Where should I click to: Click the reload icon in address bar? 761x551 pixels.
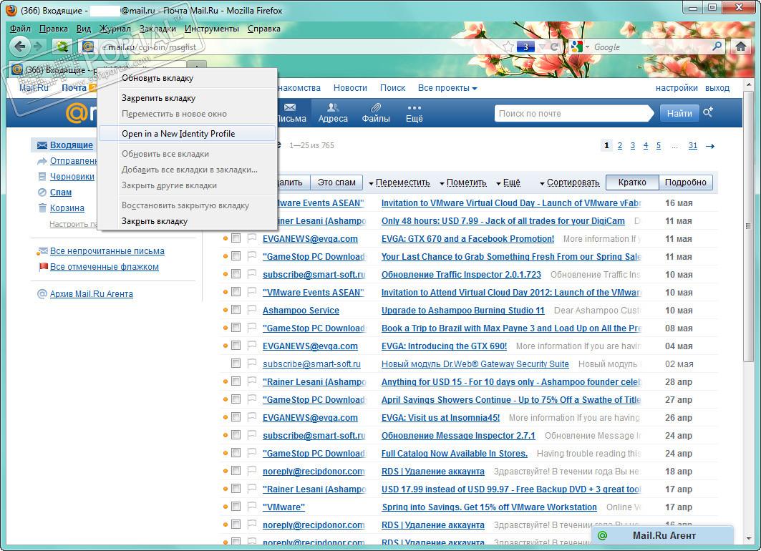click(x=554, y=47)
